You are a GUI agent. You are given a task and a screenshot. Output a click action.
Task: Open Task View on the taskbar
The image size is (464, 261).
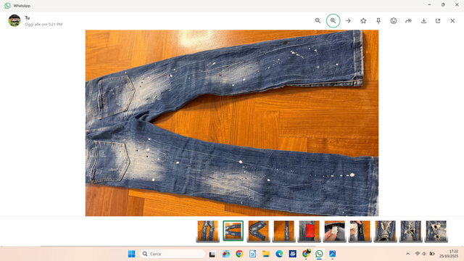212,254
